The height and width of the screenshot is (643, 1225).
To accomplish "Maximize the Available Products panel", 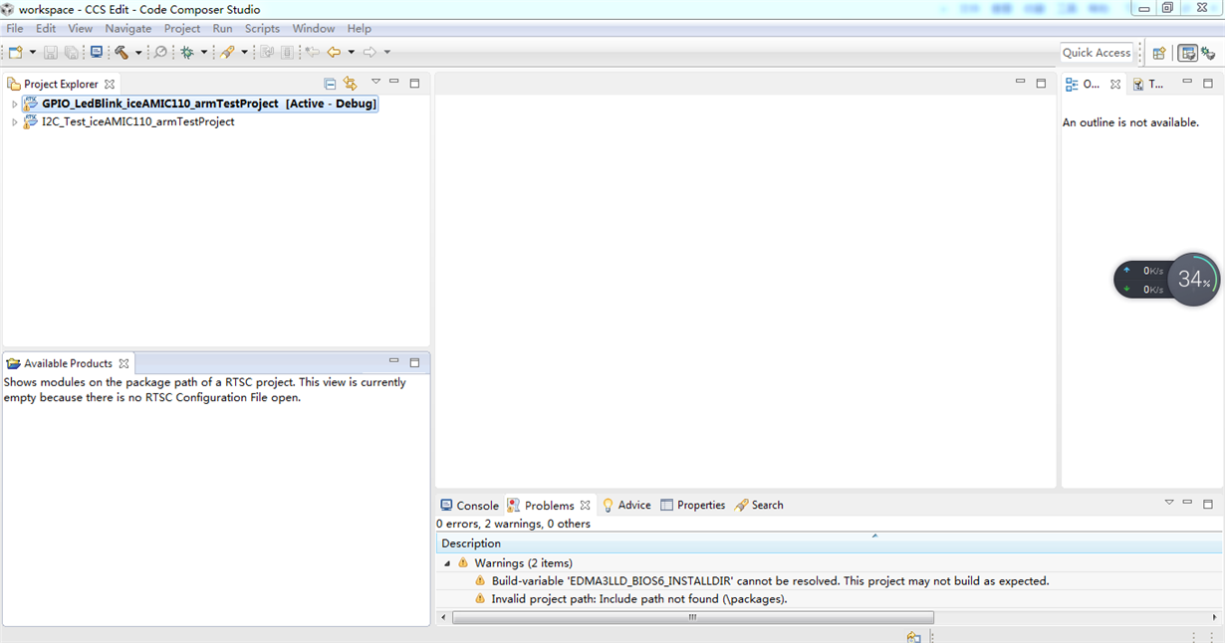I will tap(415, 362).
